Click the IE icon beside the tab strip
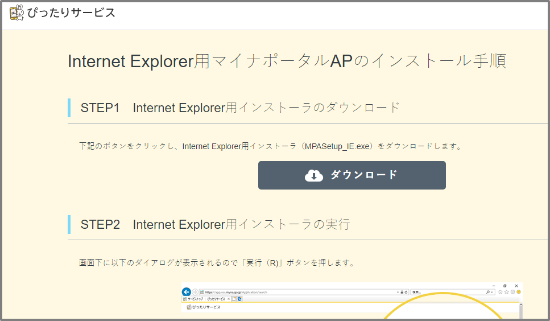 click(239, 299)
